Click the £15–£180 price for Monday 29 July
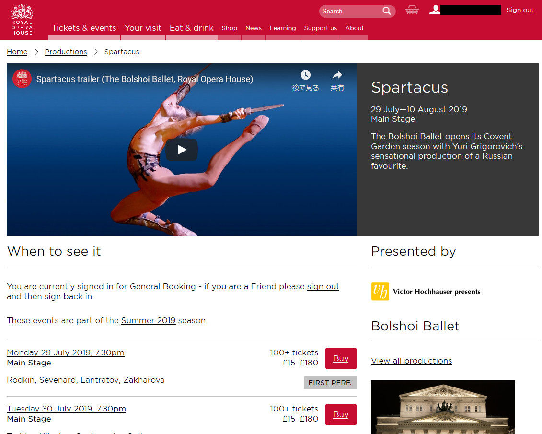The height and width of the screenshot is (434, 542). pos(300,363)
